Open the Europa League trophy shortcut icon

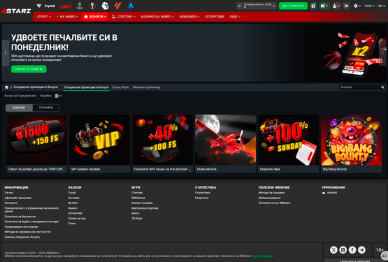pos(92,6)
